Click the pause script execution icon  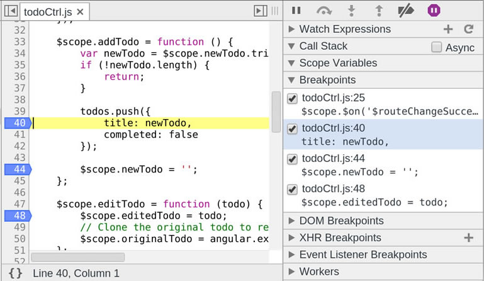[296, 11]
